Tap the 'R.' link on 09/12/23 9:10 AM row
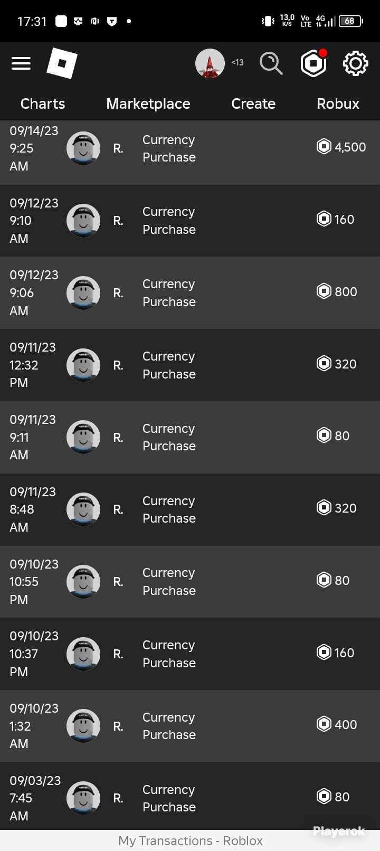This screenshot has width=380, height=851. (x=118, y=221)
